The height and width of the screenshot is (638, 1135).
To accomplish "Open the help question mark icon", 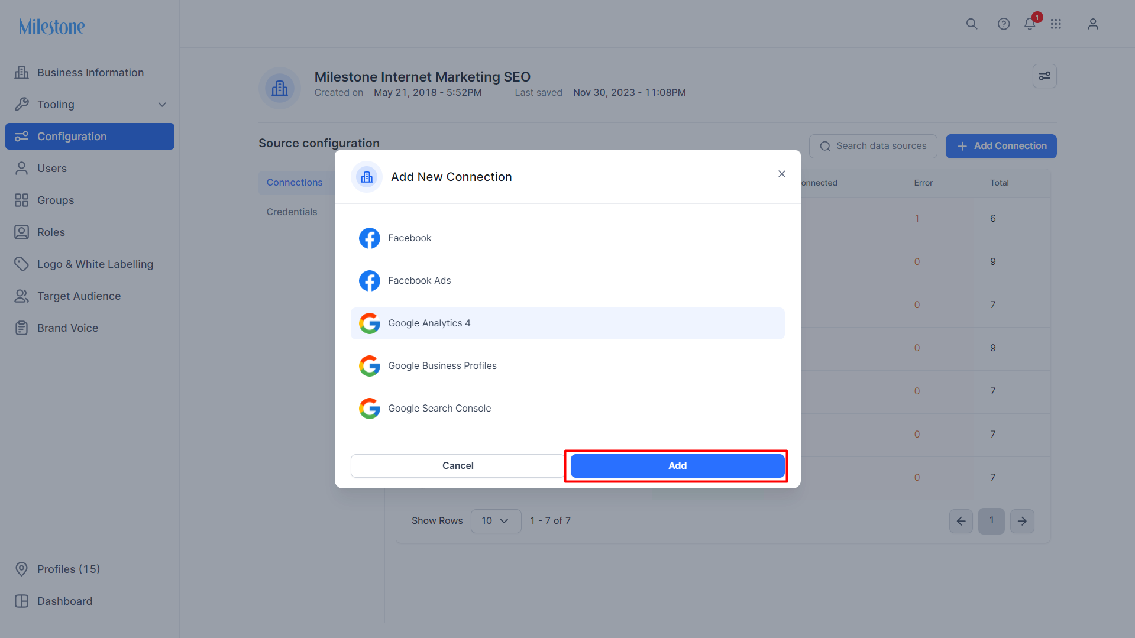I will (x=1004, y=24).
